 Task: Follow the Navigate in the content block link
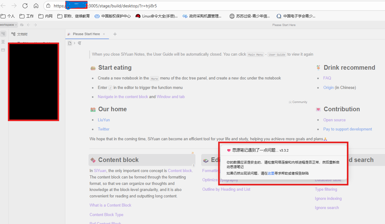pyautogui.click(x=123, y=97)
